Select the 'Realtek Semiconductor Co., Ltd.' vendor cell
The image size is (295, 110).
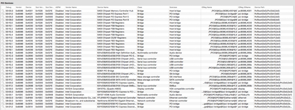(x=81, y=98)
